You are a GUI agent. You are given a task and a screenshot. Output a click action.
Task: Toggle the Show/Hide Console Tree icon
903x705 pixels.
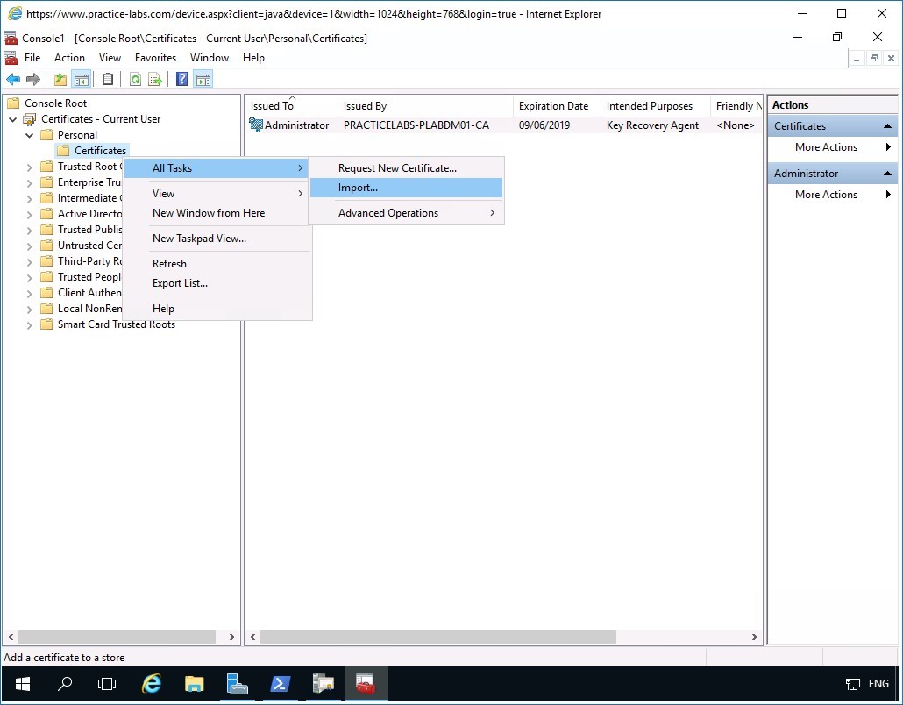pyautogui.click(x=82, y=80)
